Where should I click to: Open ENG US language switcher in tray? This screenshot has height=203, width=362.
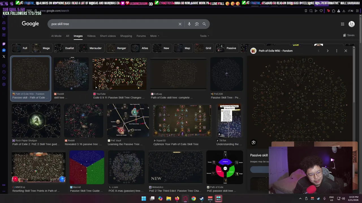(331, 198)
